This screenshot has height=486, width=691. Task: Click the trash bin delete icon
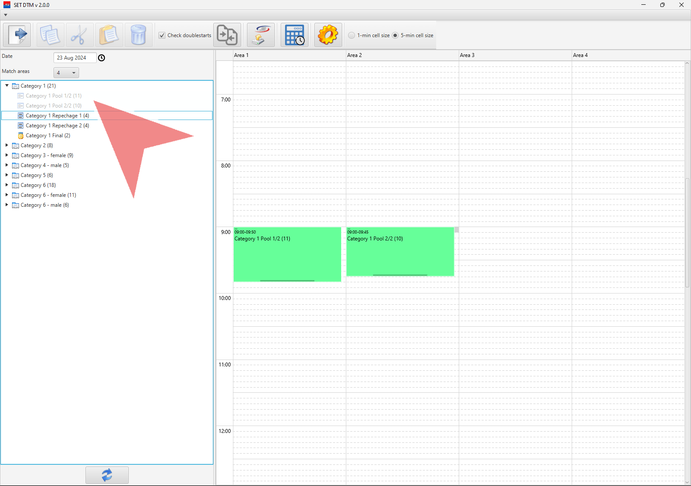tap(138, 35)
